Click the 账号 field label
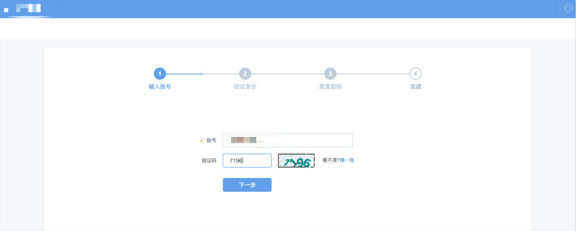Screen dimensions: 576x231 211,140
